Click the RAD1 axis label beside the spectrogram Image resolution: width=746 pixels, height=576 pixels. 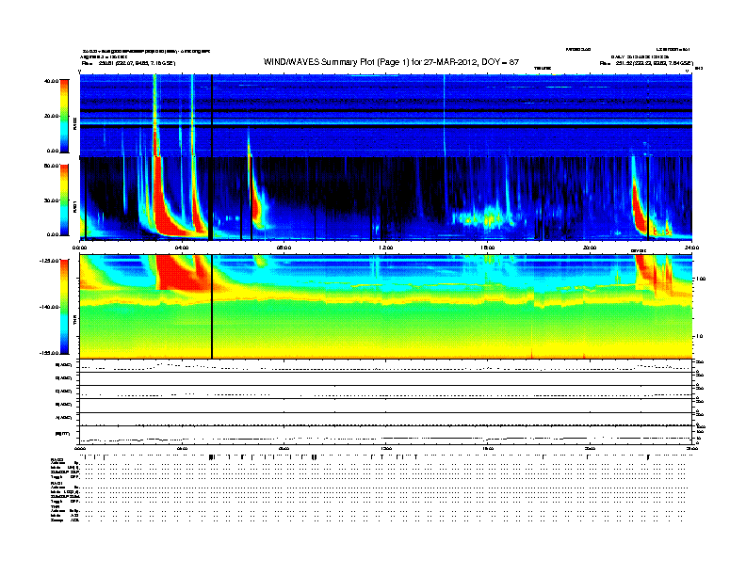click(x=74, y=207)
